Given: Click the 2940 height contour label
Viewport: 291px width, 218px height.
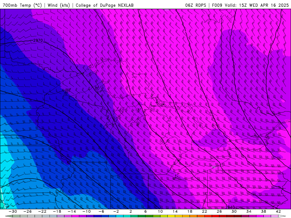Looking at the screenshot, I should [230, 207].
